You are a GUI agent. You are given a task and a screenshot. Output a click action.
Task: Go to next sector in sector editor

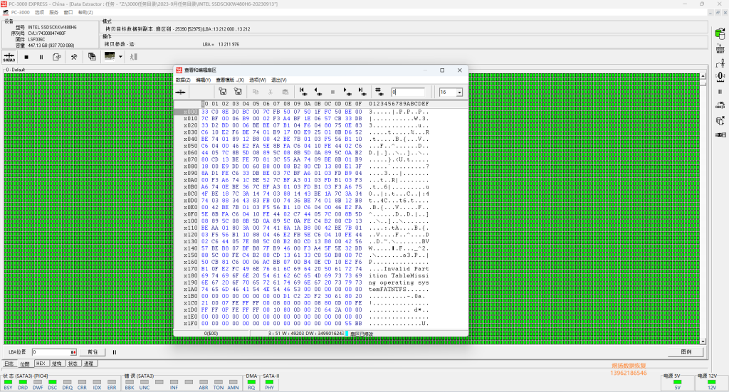pyautogui.click(x=347, y=92)
